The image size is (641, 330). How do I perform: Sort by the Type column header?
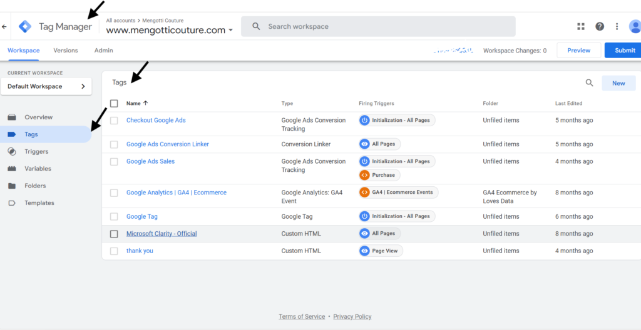(x=287, y=103)
